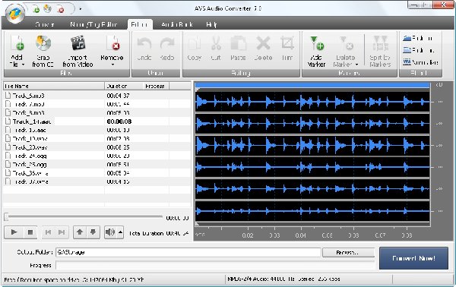Expand the Add File dropdown arrow
Image resolution: width=456 pixels, height=287 pixels.
tap(24, 65)
